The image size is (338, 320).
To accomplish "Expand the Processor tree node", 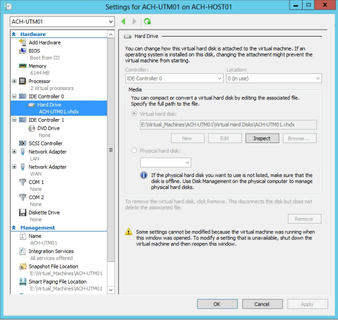I will pos(14,81).
